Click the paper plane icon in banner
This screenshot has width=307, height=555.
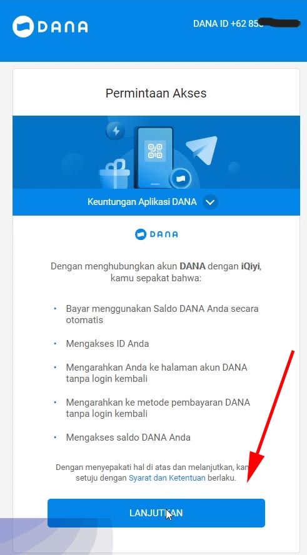pos(202,150)
